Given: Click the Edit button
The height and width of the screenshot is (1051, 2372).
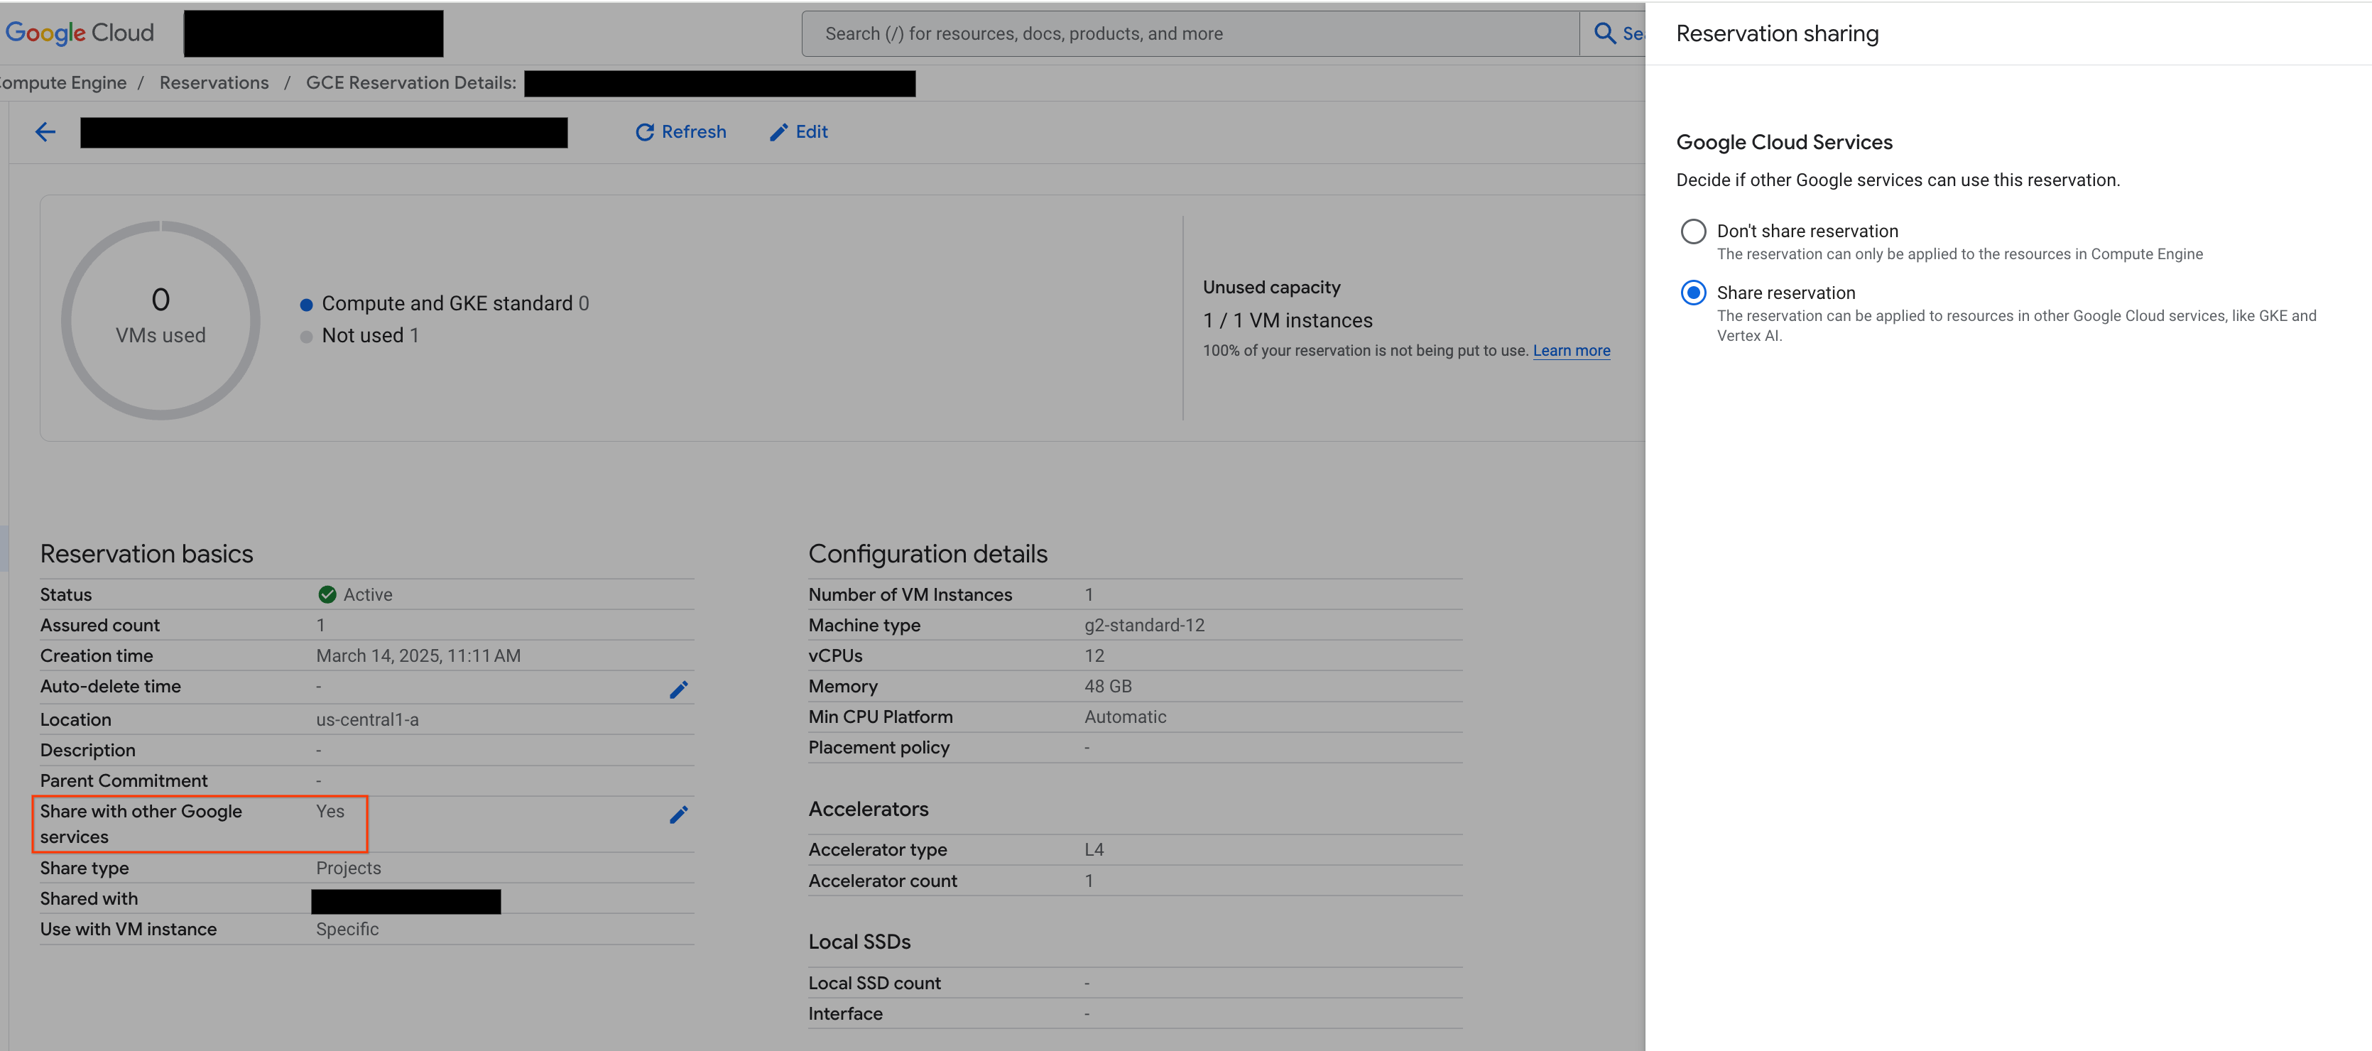Looking at the screenshot, I should click(798, 131).
